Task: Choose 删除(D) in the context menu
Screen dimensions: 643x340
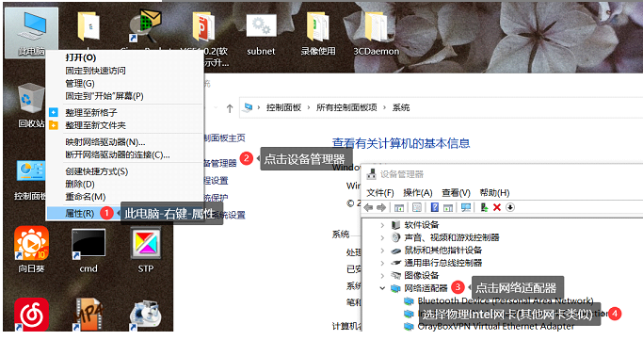Action: pyautogui.click(x=124, y=185)
